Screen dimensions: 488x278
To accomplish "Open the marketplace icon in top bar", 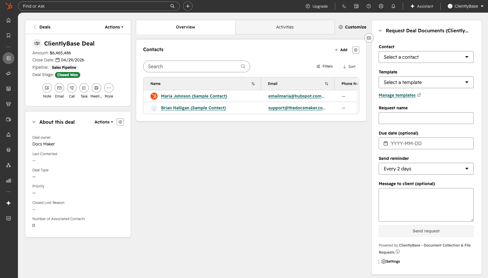I will pyautogui.click(x=356, y=6).
